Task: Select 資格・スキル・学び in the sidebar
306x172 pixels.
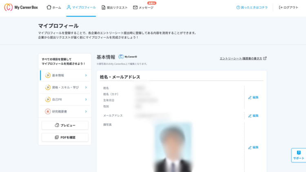Action: pos(65,87)
